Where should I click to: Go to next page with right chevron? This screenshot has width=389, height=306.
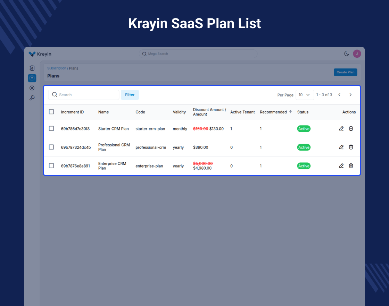(x=350, y=95)
